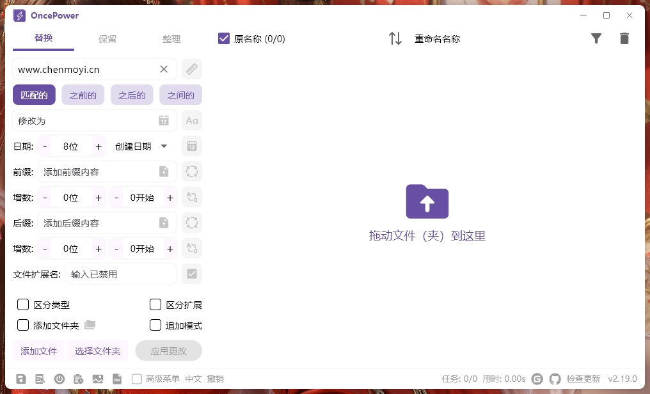Screen dimensions: 650x394
Task: Open the 创建日期 dropdown
Action: [x=141, y=146]
